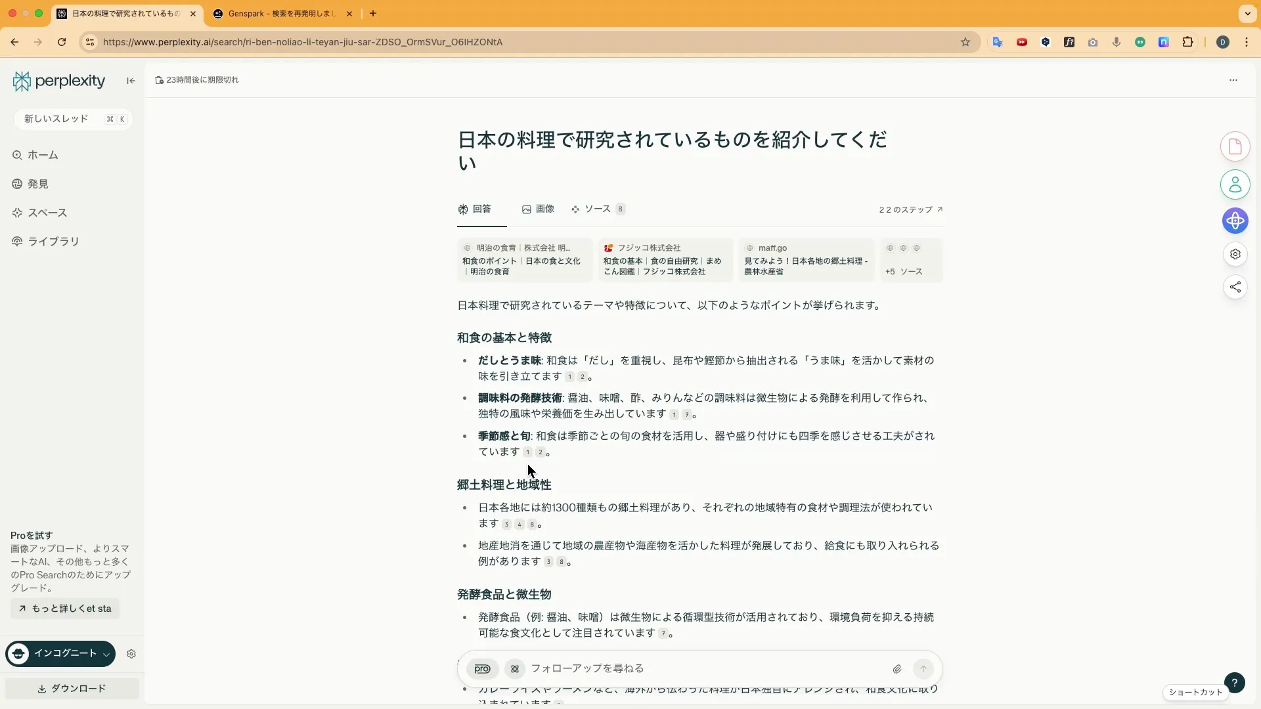Open more options via the three-dot icon
This screenshot has width=1261, height=709.
pyautogui.click(x=1233, y=79)
